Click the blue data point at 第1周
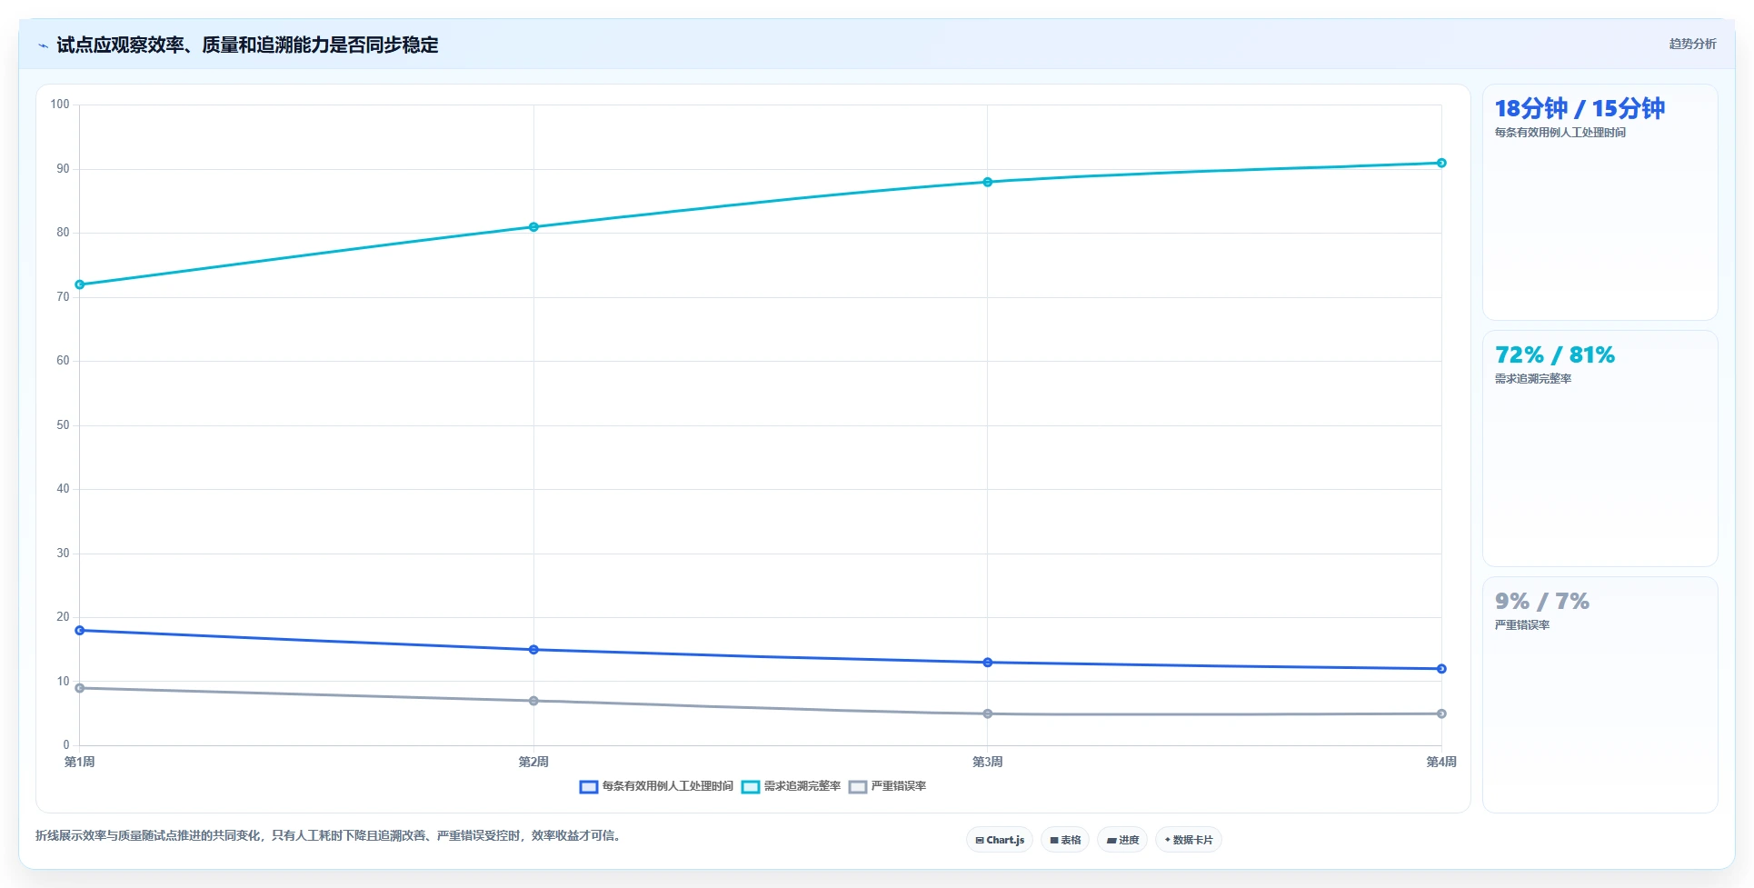 click(80, 630)
